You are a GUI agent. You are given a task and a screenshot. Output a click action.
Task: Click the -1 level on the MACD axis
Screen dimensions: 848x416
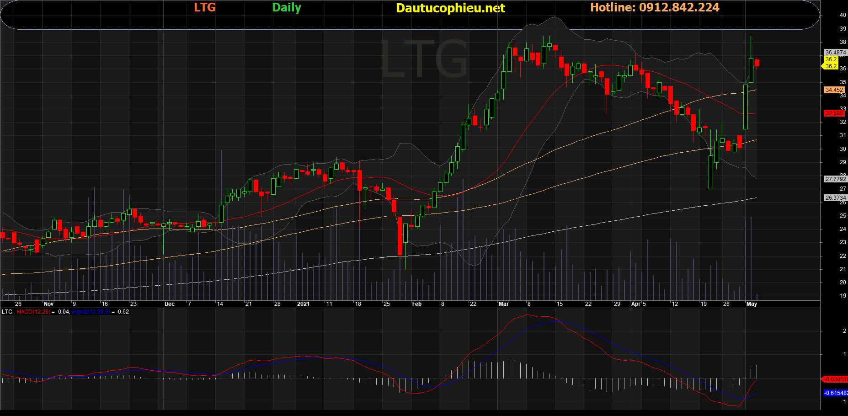click(843, 402)
